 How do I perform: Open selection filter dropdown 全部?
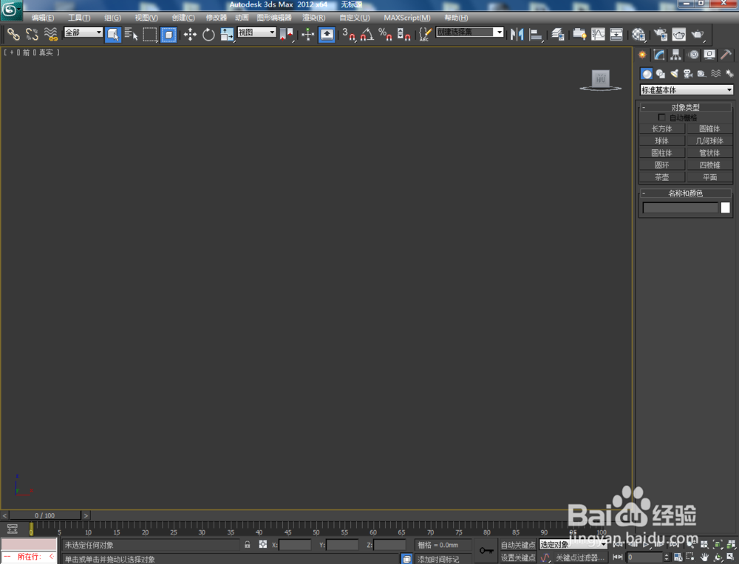coord(84,32)
